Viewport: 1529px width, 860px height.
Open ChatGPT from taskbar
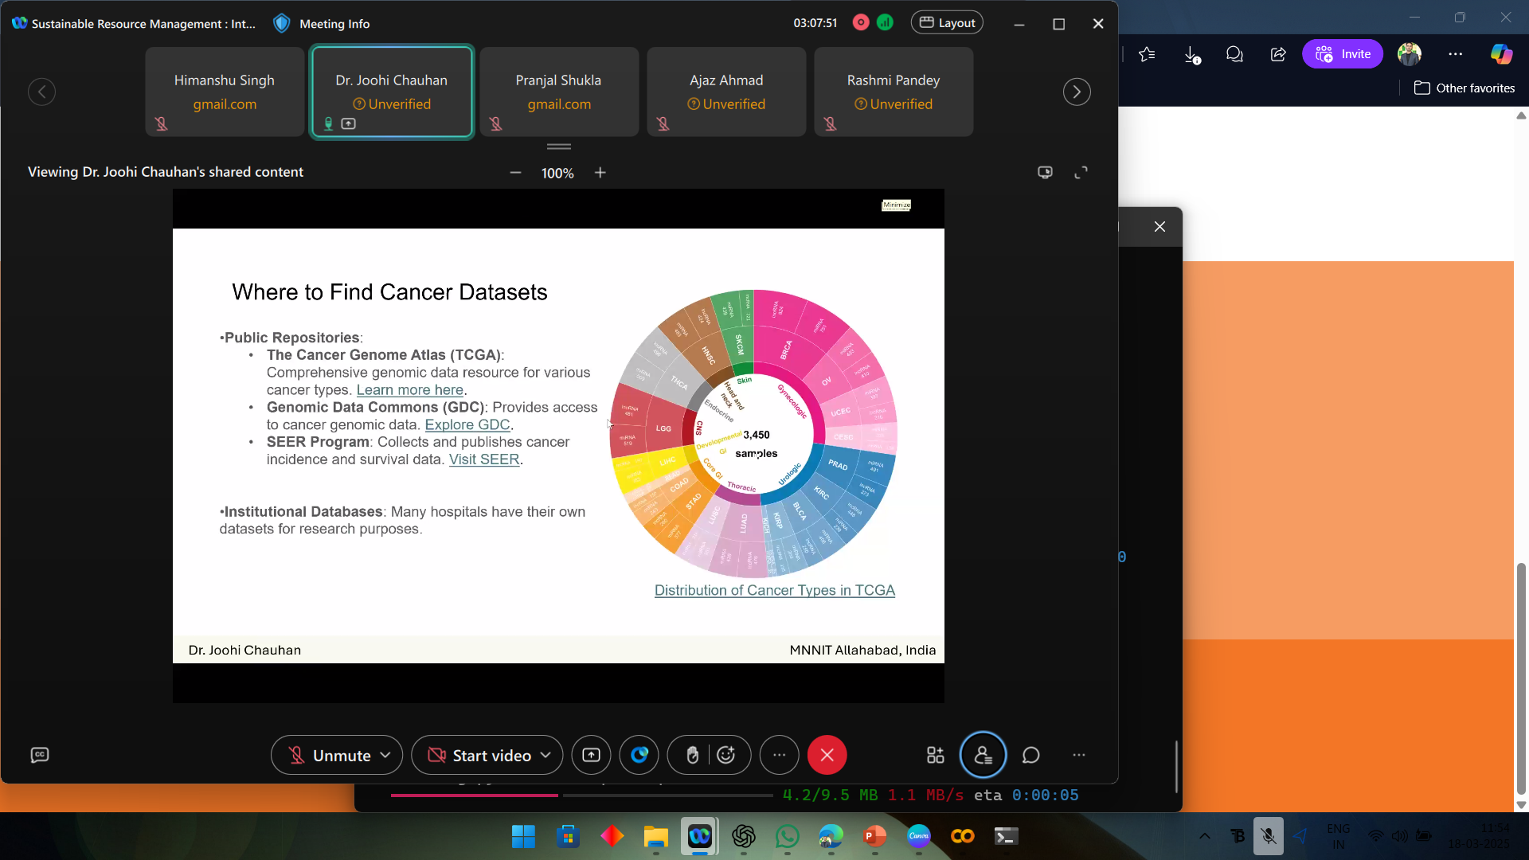point(744,836)
